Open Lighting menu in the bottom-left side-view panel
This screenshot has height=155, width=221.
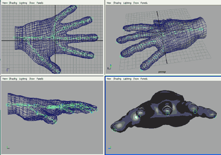coord(23,79)
